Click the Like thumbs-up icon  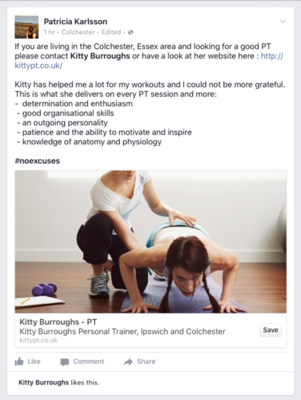coord(19,361)
